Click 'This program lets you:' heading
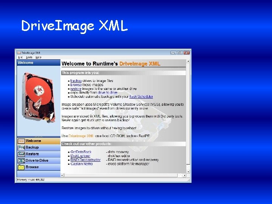 point(80,73)
